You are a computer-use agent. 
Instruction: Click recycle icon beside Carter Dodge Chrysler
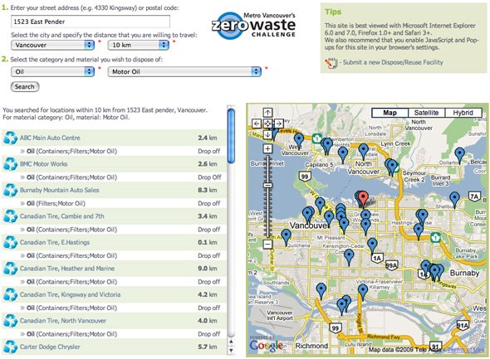tap(10, 347)
